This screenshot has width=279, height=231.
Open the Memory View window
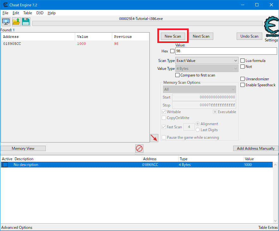tap(23, 148)
